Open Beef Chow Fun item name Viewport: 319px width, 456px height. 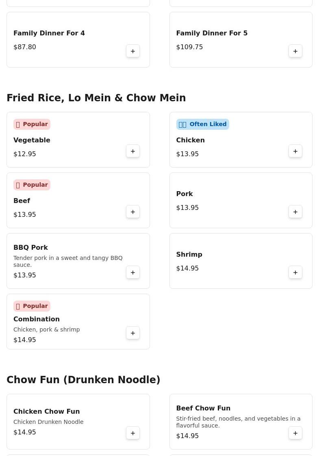[x=203, y=408]
